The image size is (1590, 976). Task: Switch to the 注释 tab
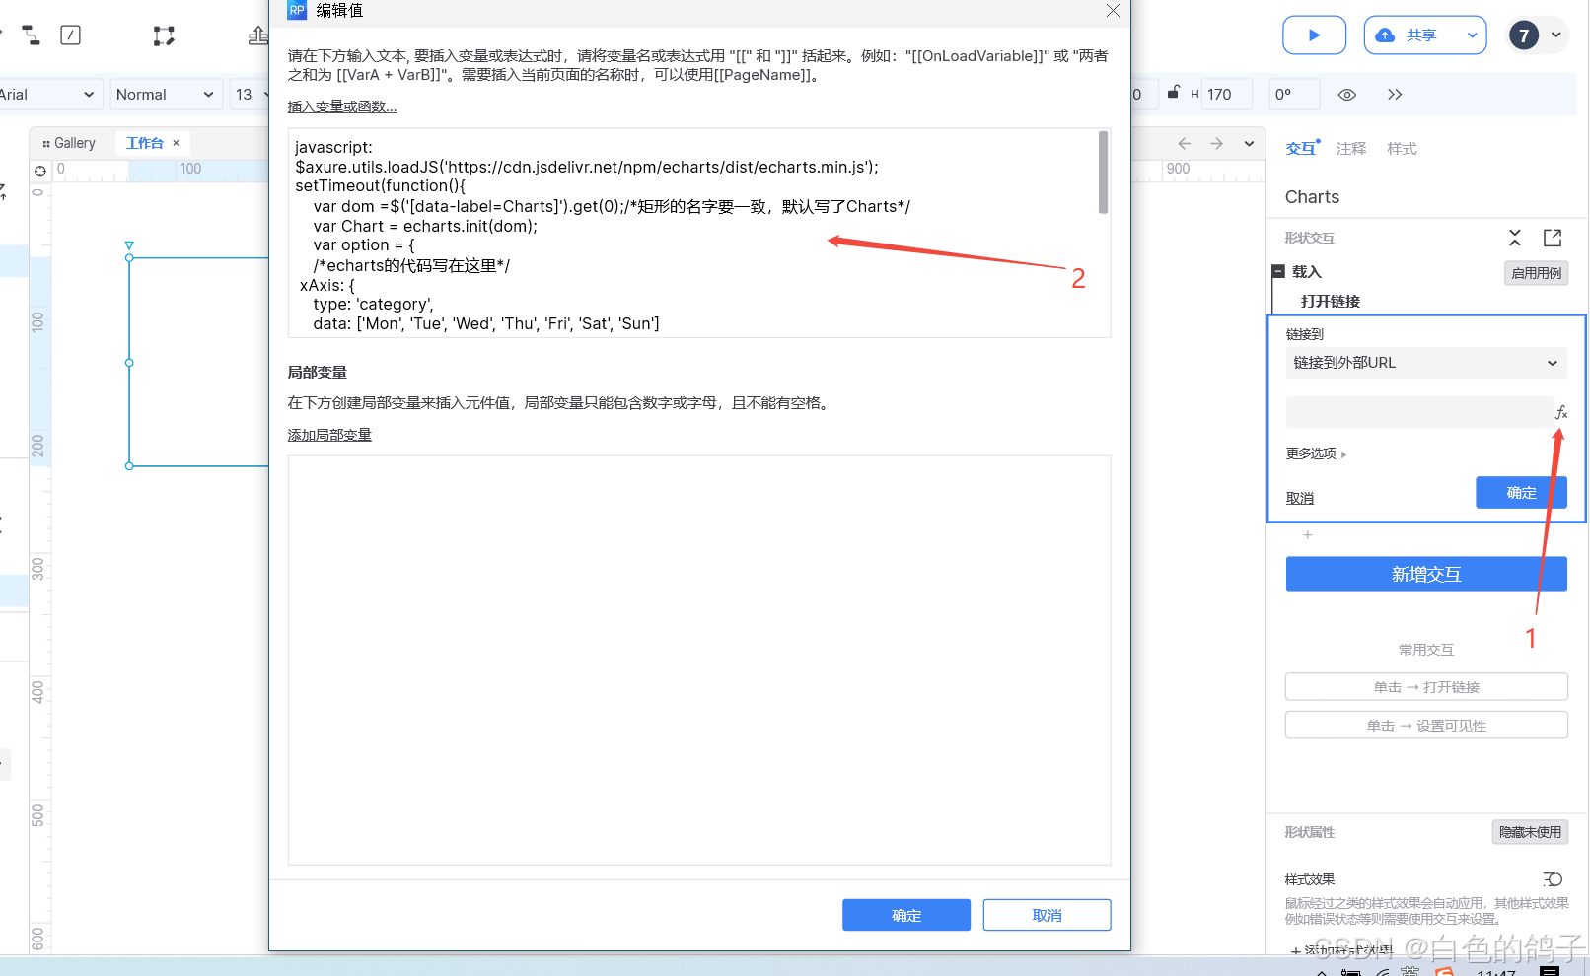coord(1351,148)
